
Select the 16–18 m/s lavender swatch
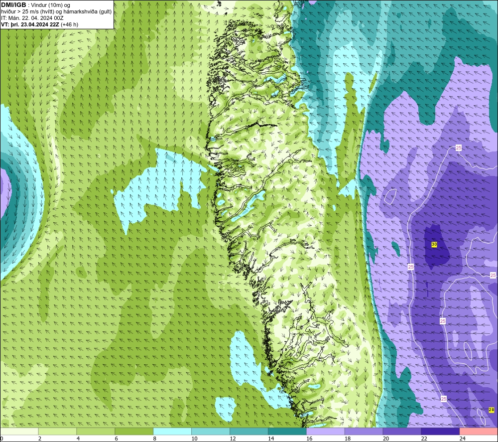[x=326, y=431]
